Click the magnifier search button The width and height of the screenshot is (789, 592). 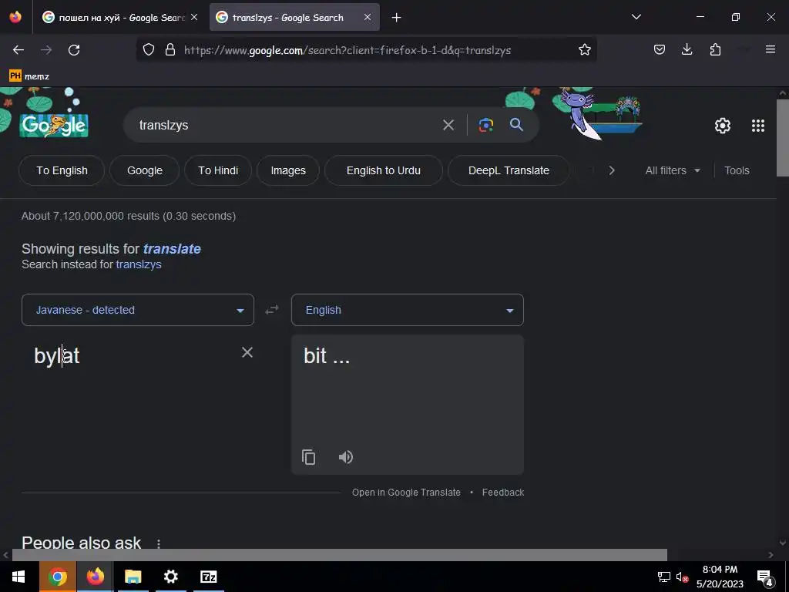pos(517,125)
